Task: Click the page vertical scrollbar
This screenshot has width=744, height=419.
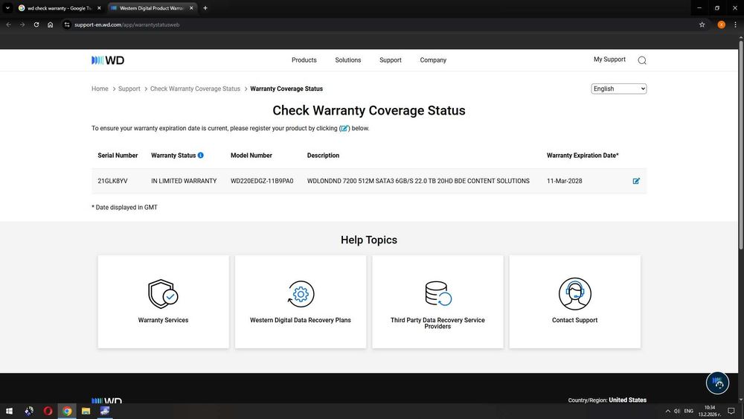Action: click(741, 144)
